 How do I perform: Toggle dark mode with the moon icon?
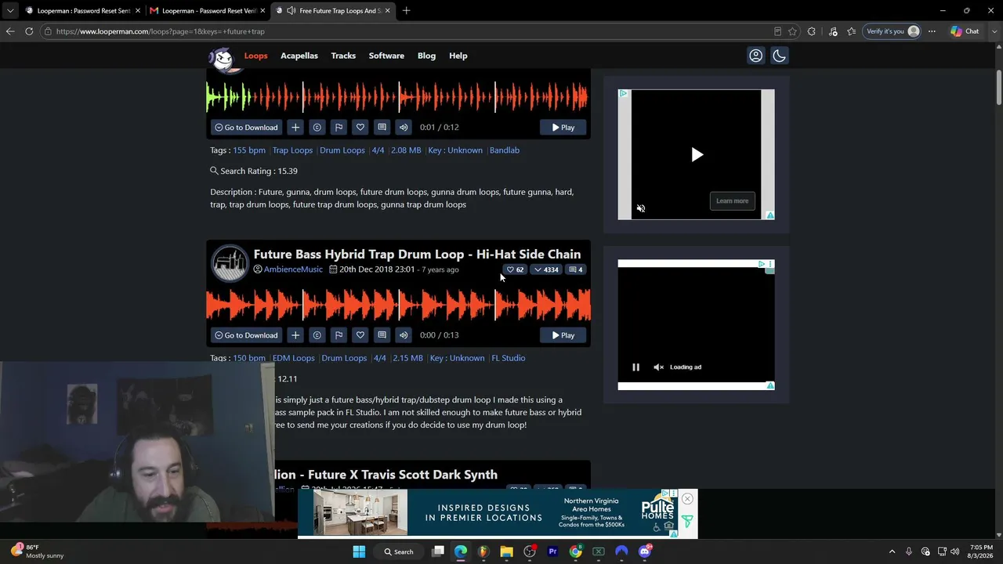(x=779, y=56)
